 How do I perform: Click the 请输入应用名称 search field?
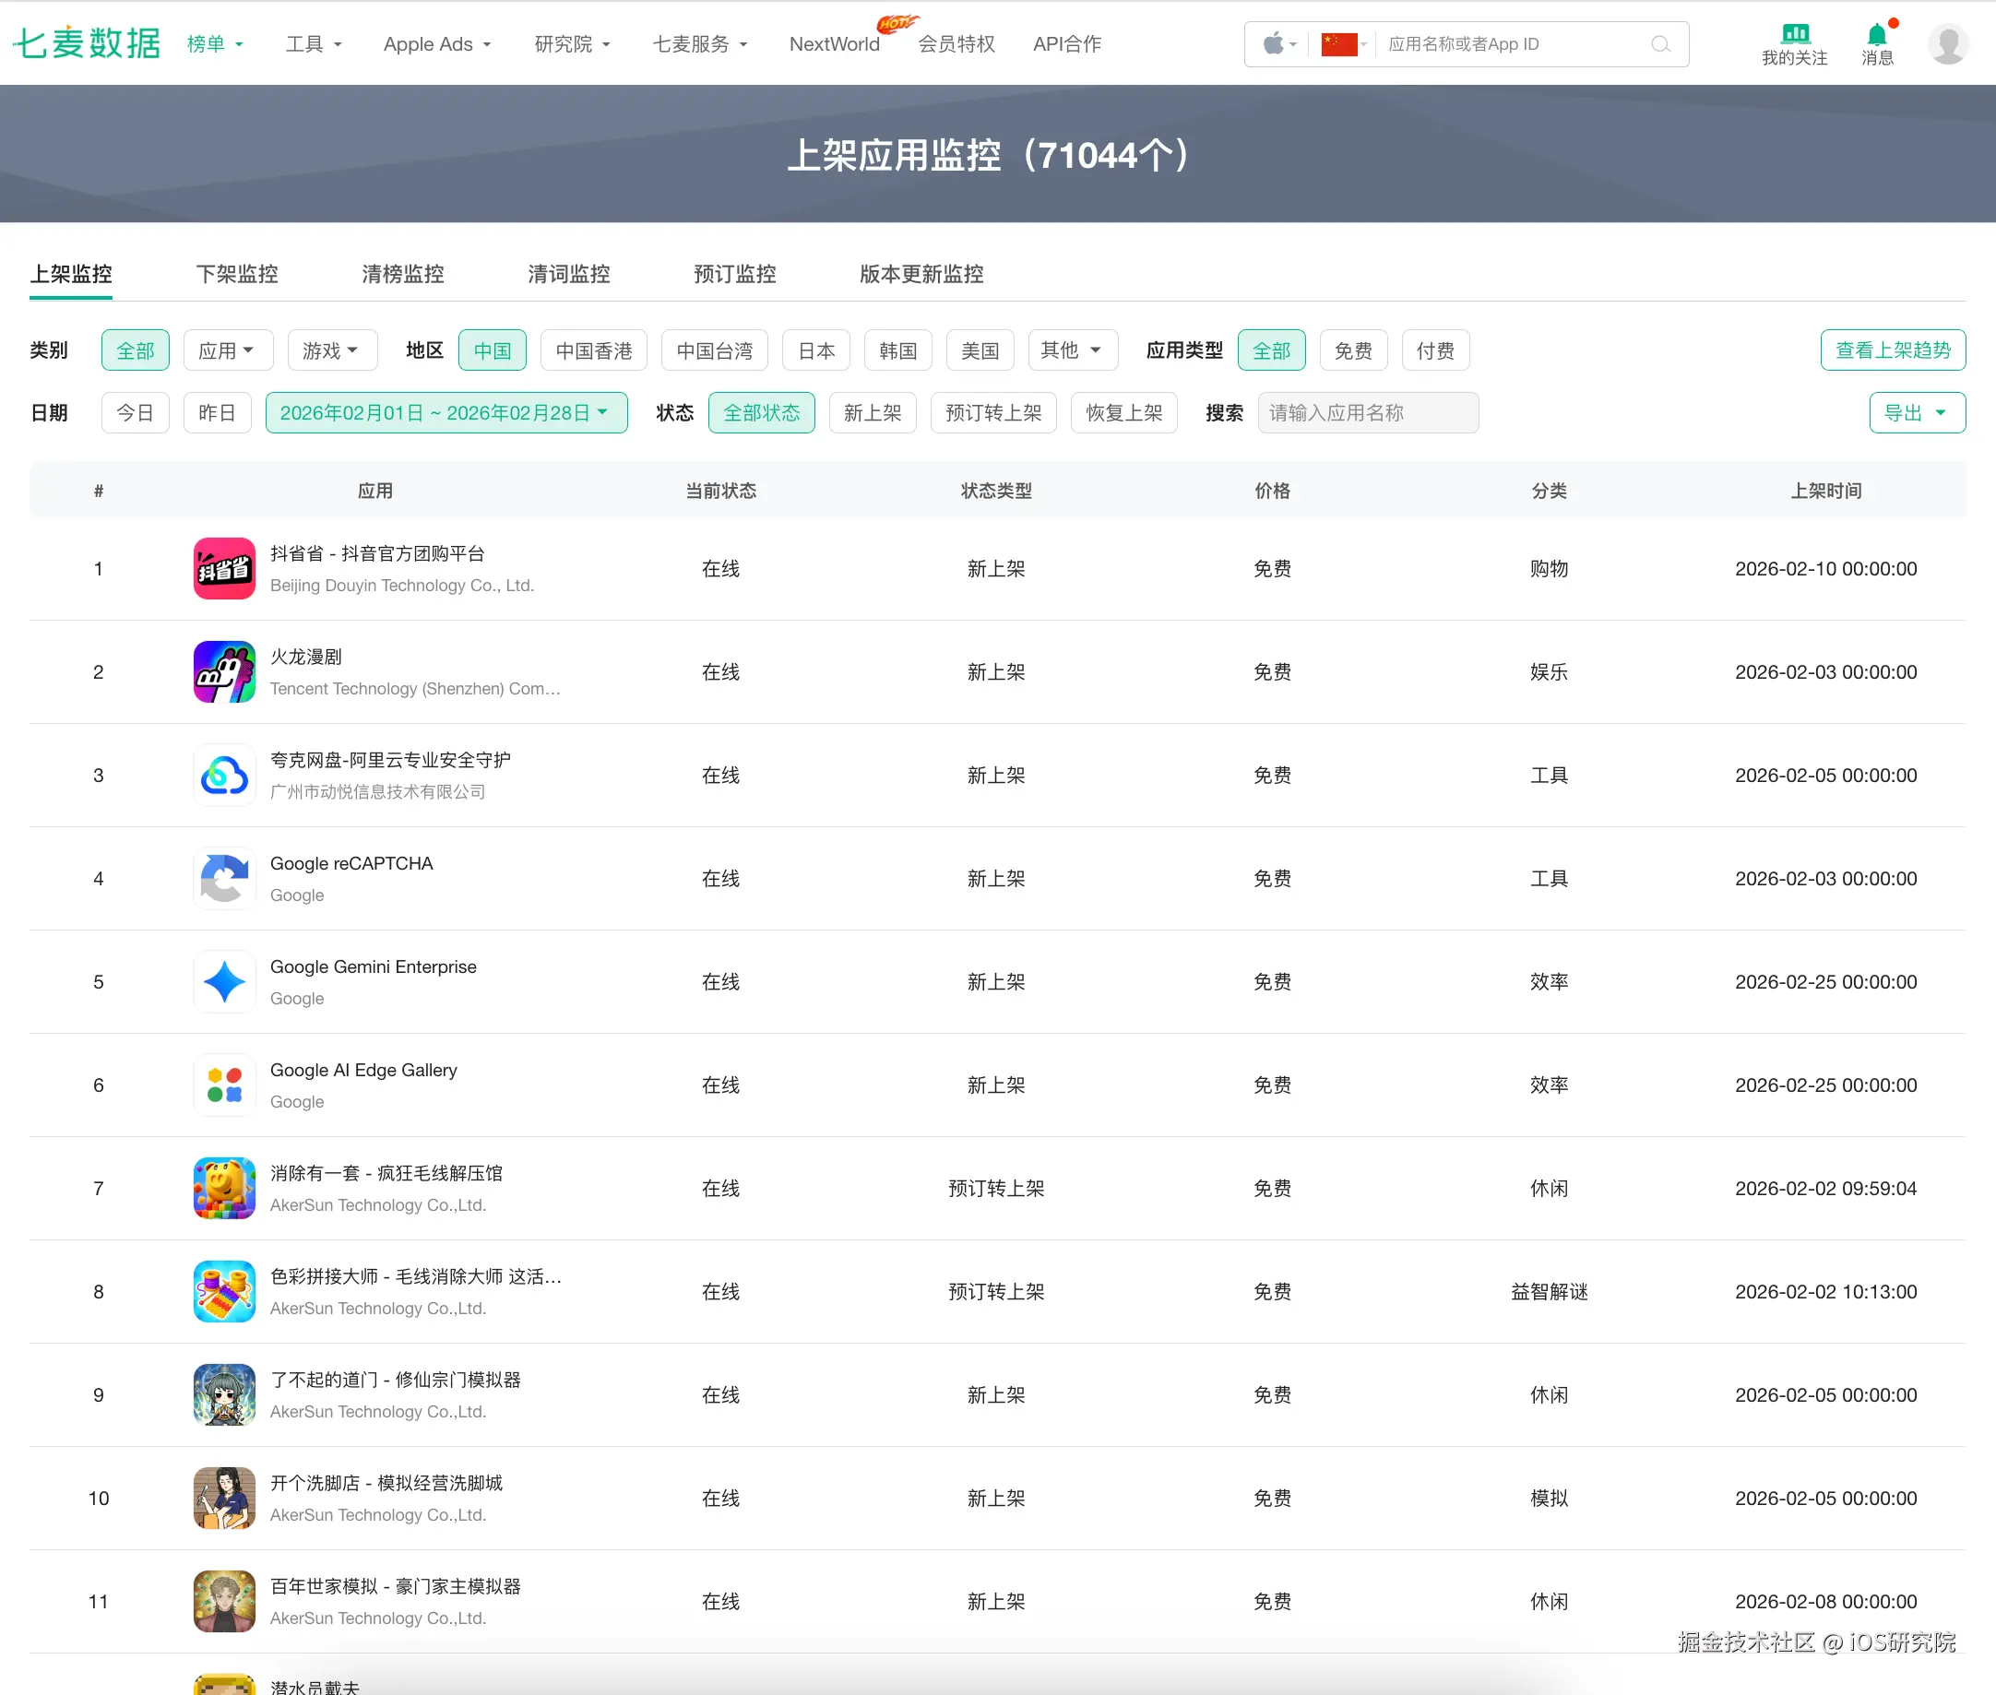pos(1367,413)
